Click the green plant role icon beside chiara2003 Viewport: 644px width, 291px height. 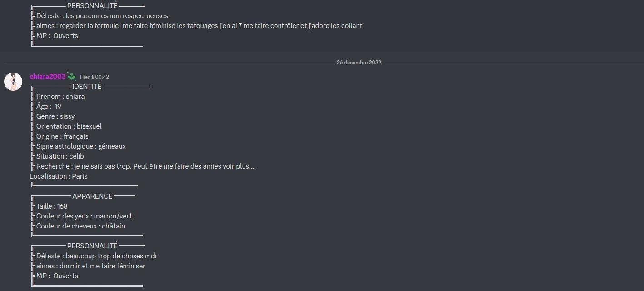(x=71, y=76)
